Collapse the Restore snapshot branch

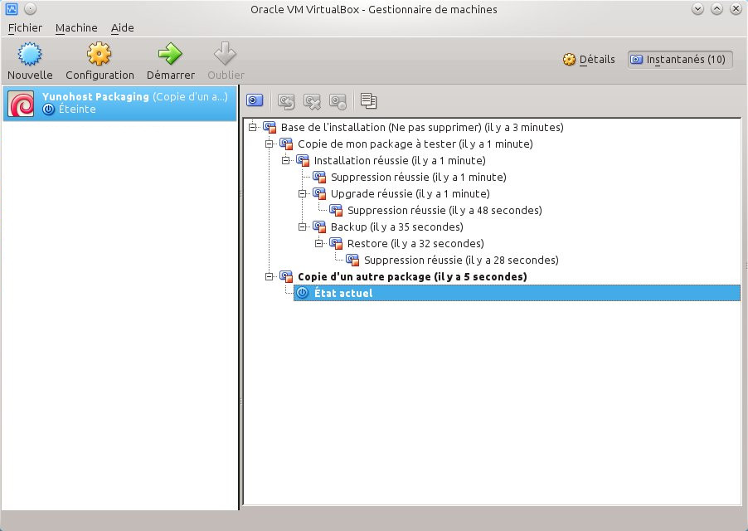(318, 243)
